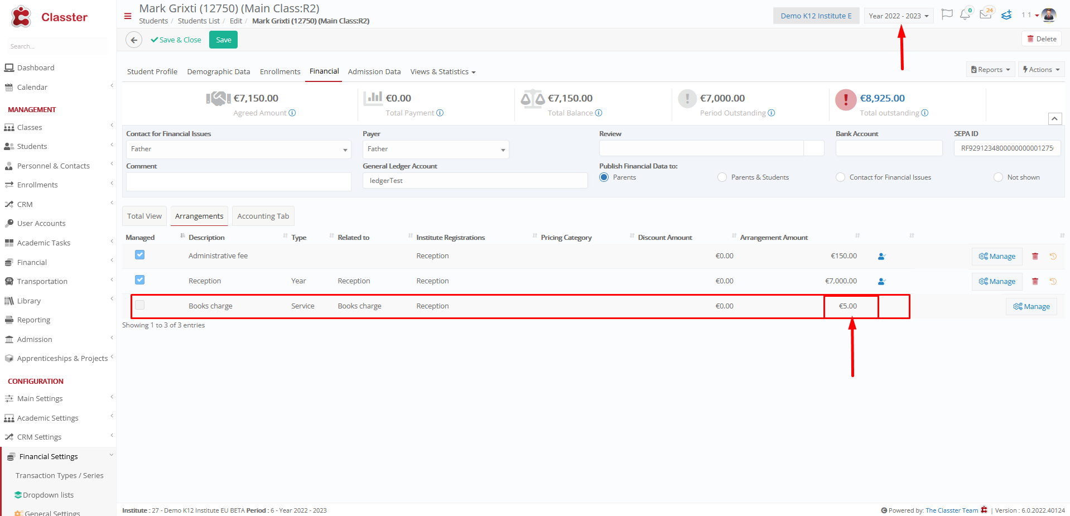Open the flag icon in the header
The width and height of the screenshot is (1070, 516).
tap(947, 15)
